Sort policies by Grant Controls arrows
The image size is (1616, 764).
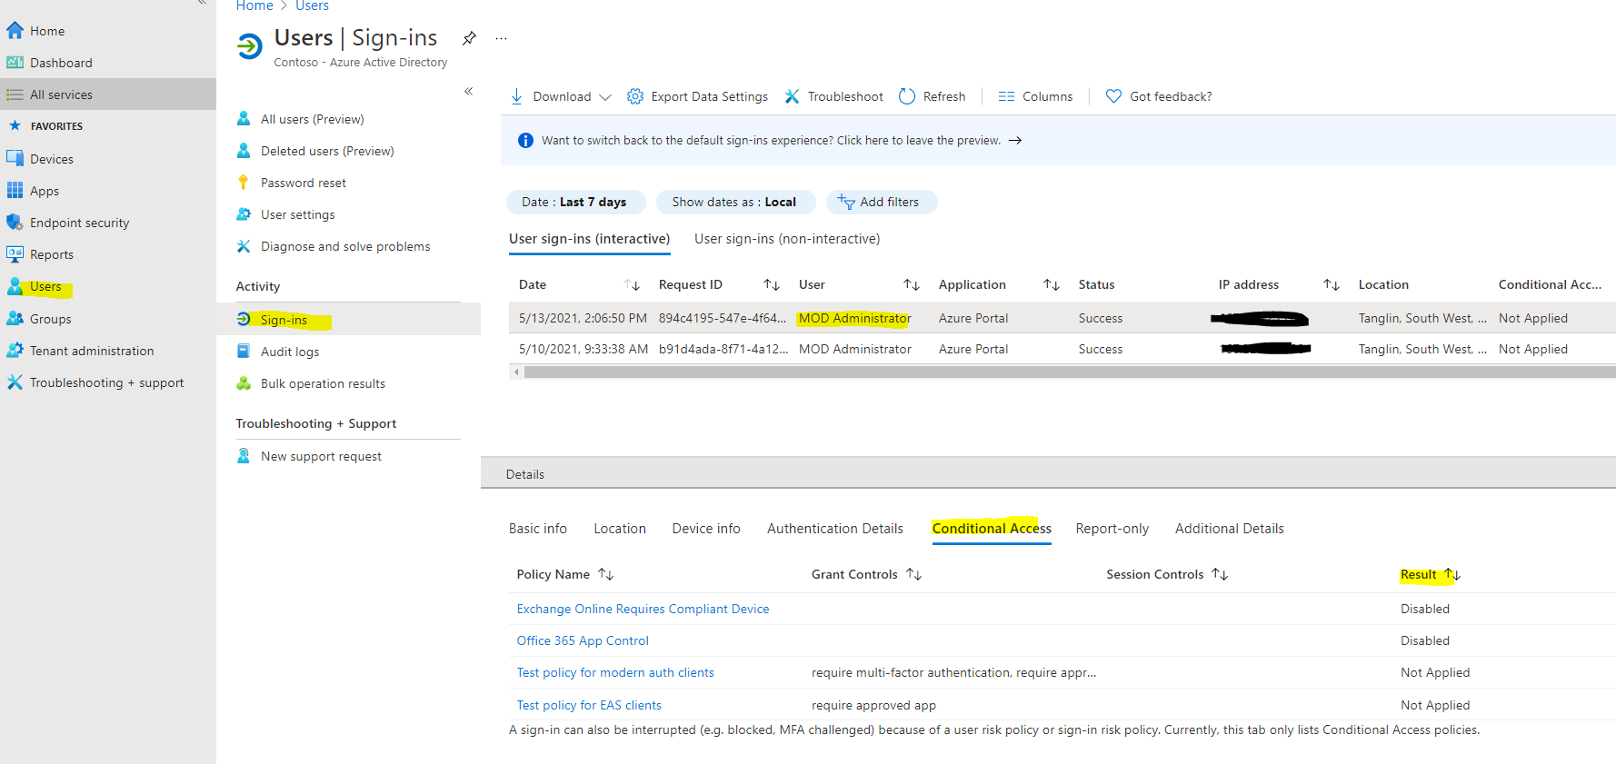coord(914,574)
